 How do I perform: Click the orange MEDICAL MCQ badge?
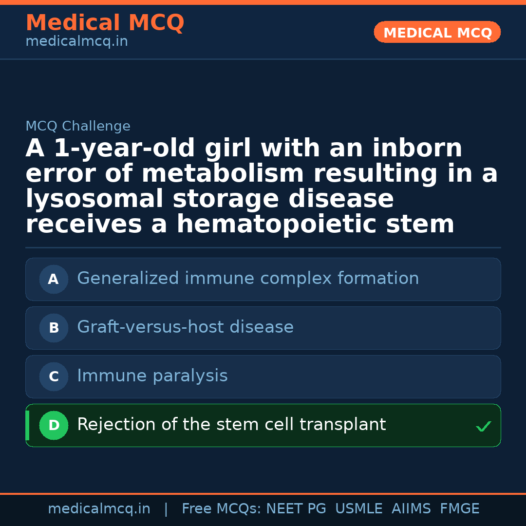pyautogui.click(x=437, y=33)
